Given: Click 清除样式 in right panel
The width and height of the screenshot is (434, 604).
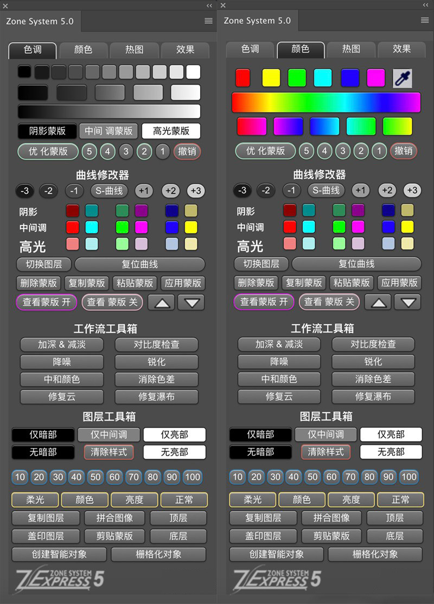Looking at the screenshot, I should 325,452.
